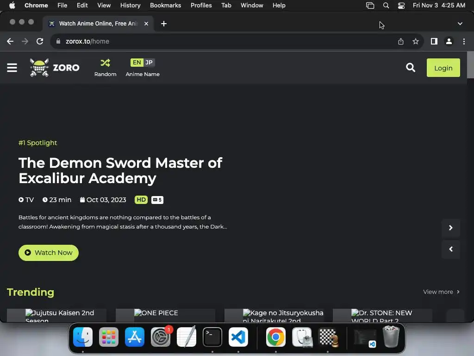Pick a Random anime shuffle icon

pos(105,63)
